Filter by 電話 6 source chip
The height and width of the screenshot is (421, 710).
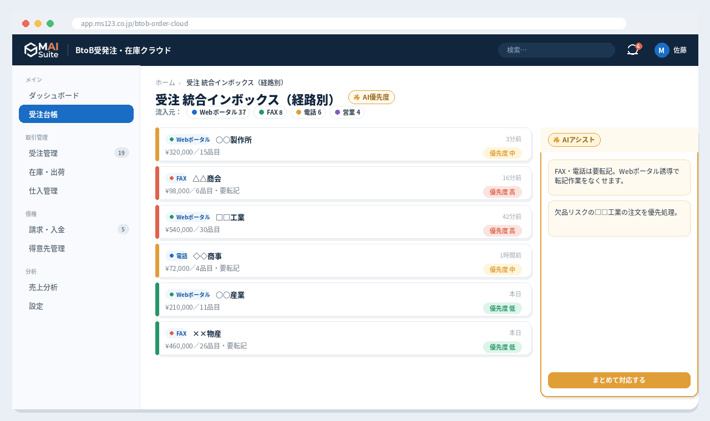pos(308,112)
